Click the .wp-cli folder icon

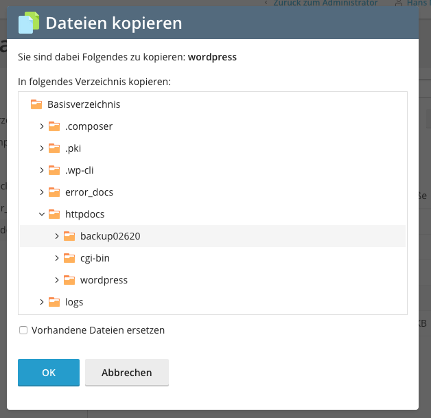click(54, 170)
